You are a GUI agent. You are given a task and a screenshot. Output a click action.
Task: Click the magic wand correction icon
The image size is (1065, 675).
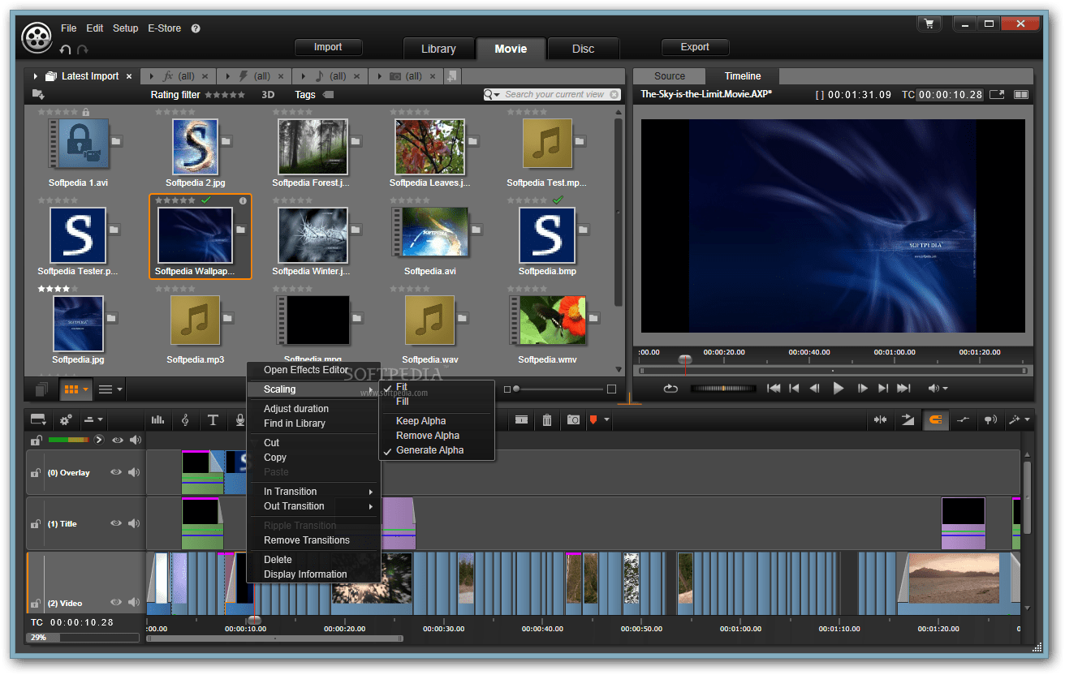(x=1013, y=420)
